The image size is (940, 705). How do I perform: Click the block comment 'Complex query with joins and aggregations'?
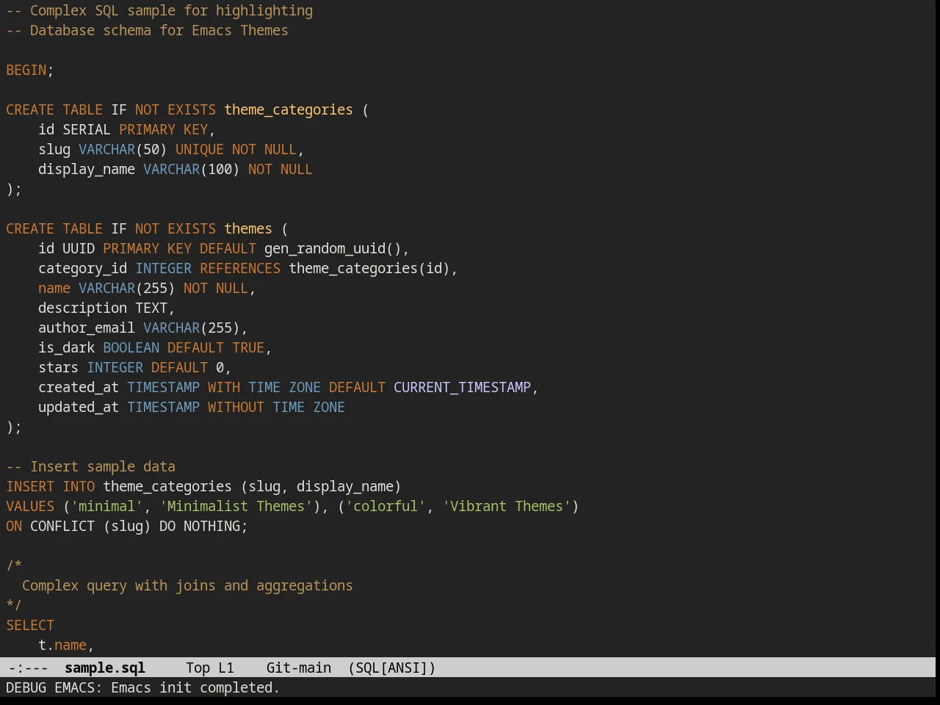click(187, 585)
